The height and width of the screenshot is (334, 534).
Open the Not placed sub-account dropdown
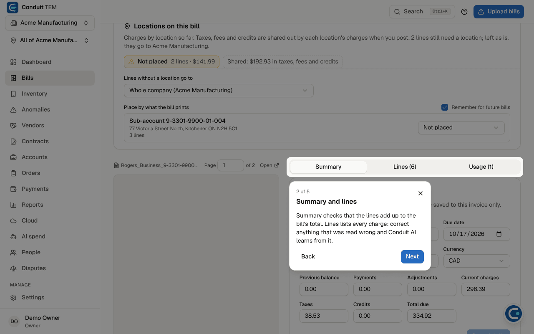[461, 128]
